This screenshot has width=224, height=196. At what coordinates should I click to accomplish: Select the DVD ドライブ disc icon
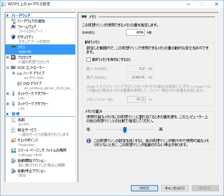coord(19,83)
